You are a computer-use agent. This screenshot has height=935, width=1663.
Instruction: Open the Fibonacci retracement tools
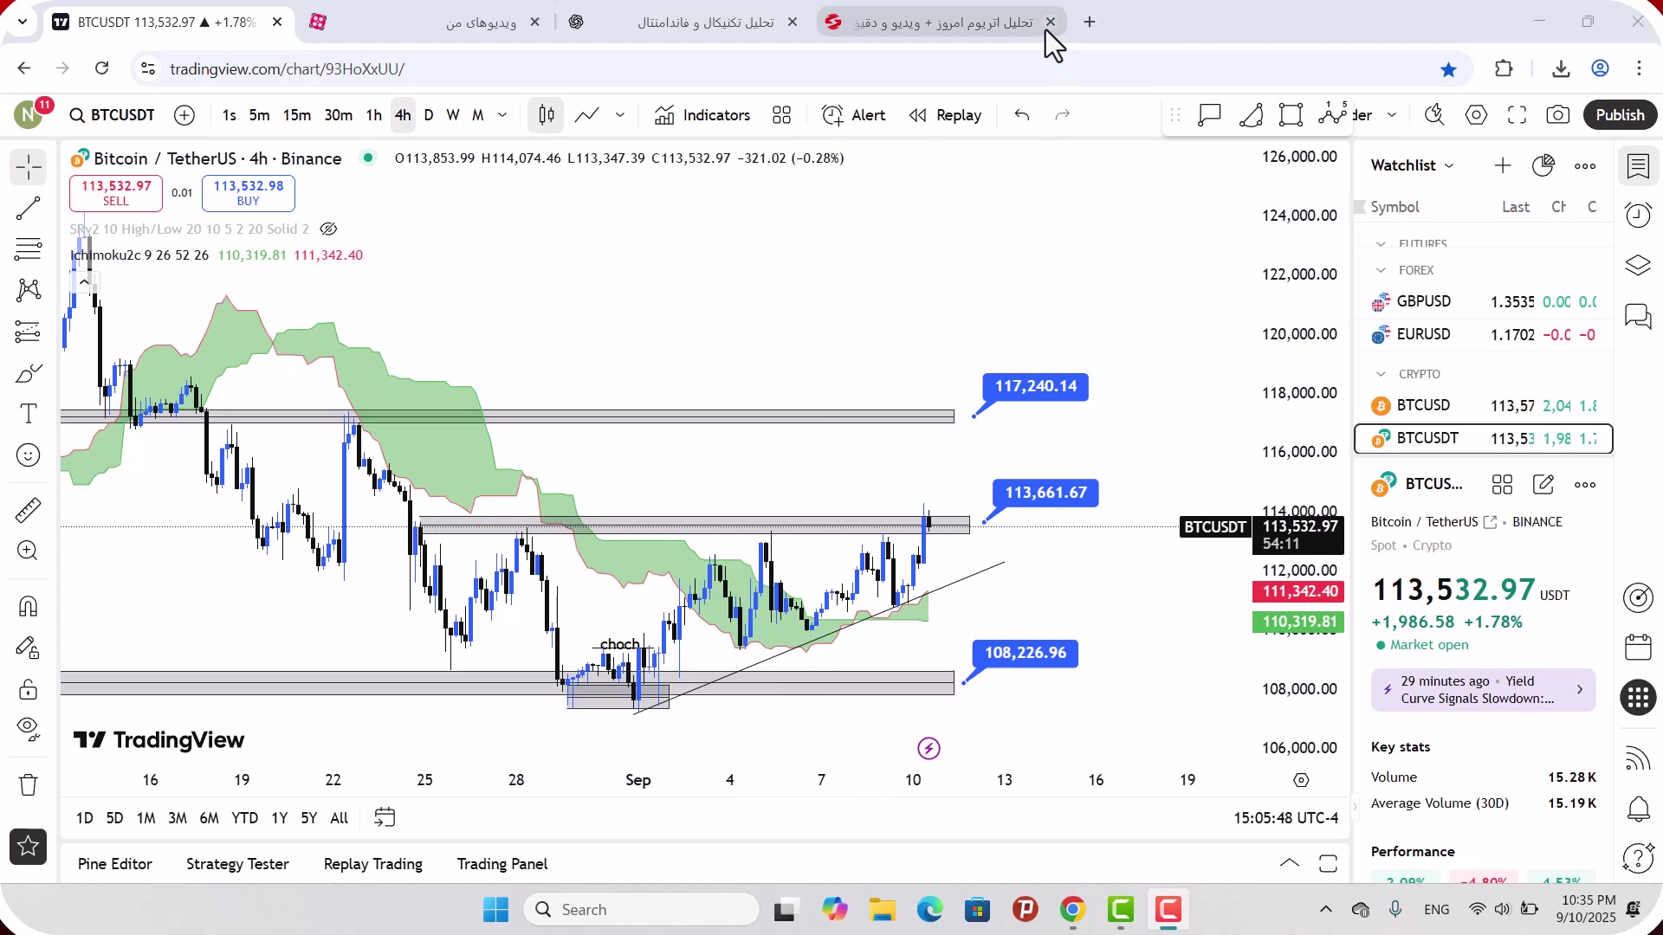(28, 249)
